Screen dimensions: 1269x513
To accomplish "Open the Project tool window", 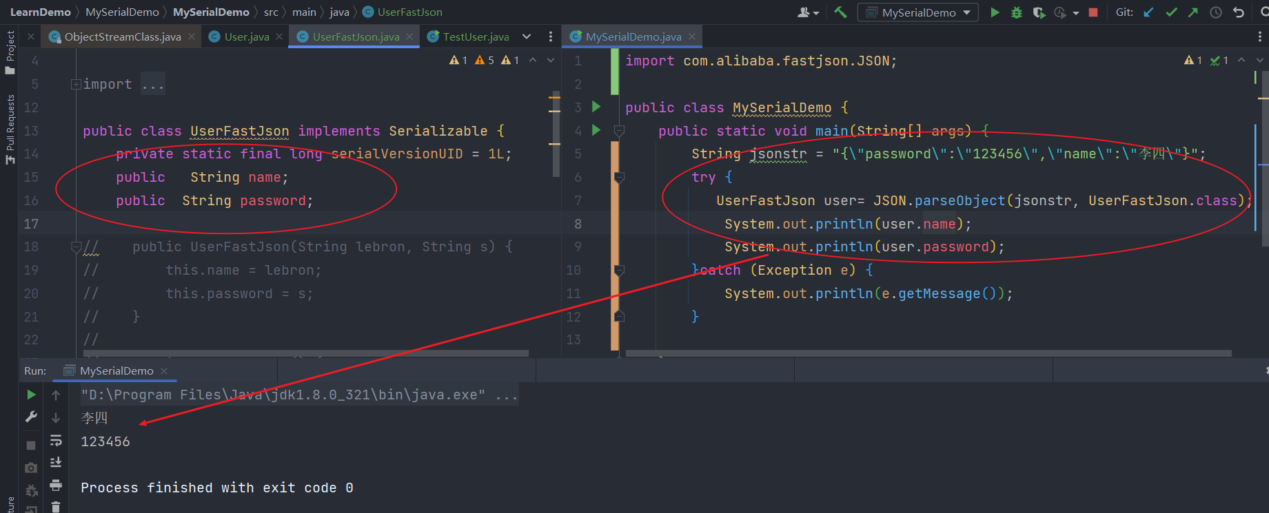I will [10, 52].
